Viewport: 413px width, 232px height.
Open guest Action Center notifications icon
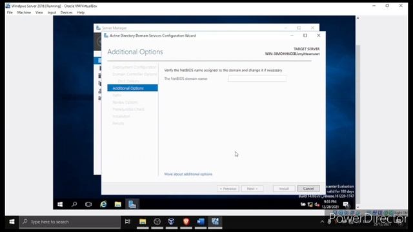pyautogui.click(x=346, y=204)
